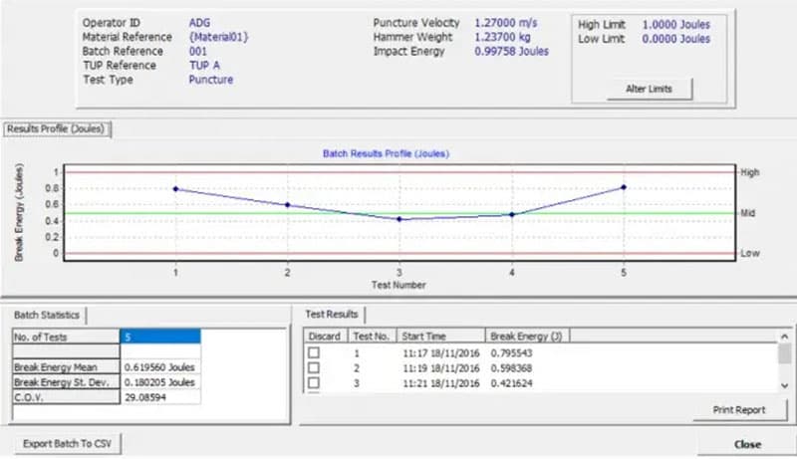Click the Batch Reference value 001
This screenshot has width=797, height=459.
coord(197,52)
